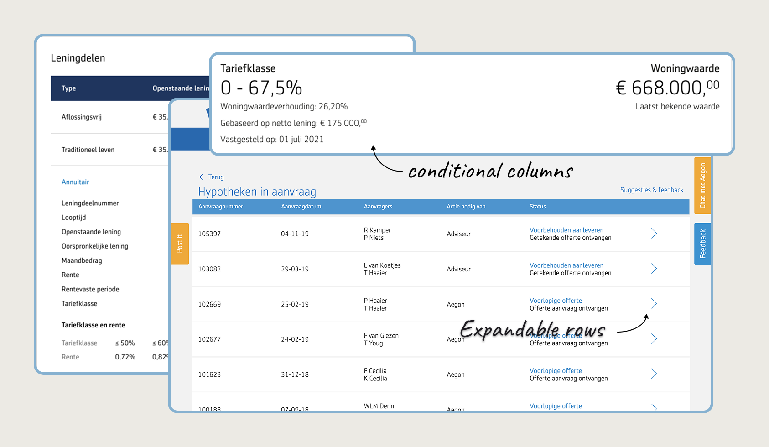Click chevron on application 102677 row
This screenshot has height=447, width=769.
click(654, 339)
